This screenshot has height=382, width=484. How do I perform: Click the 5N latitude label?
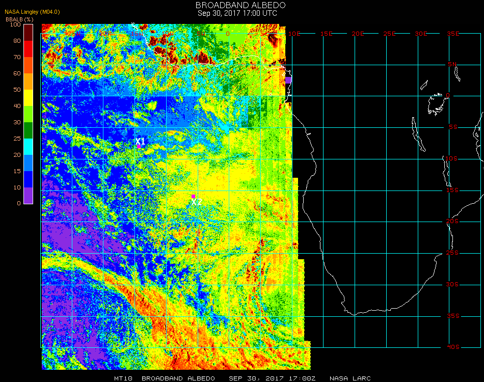[453, 64]
